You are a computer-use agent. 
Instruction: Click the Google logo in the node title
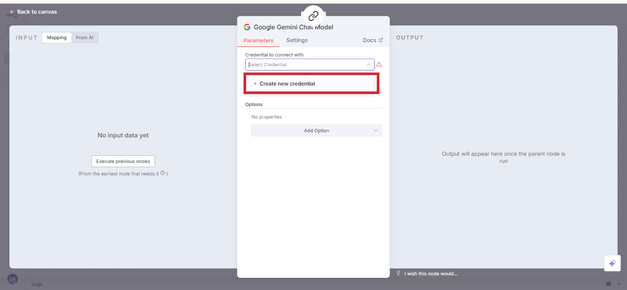[x=247, y=27]
